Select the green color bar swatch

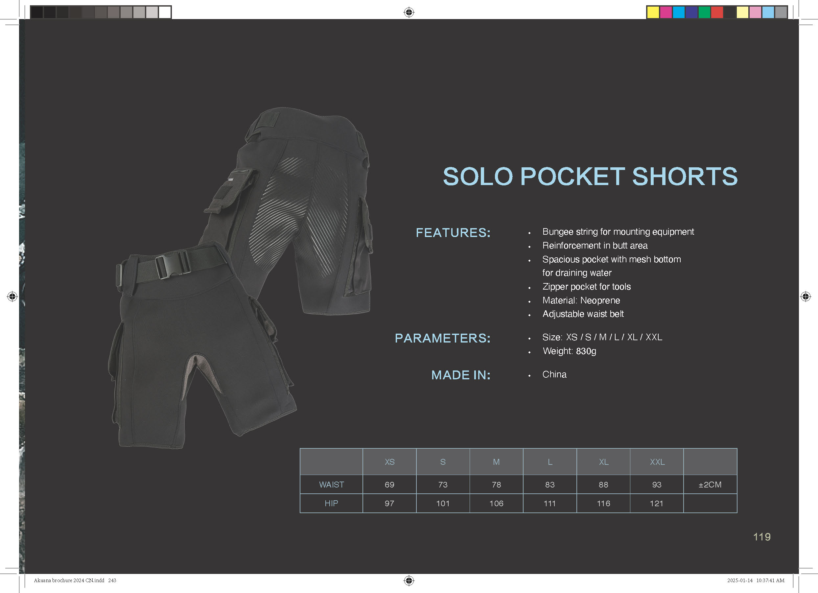[x=704, y=12]
